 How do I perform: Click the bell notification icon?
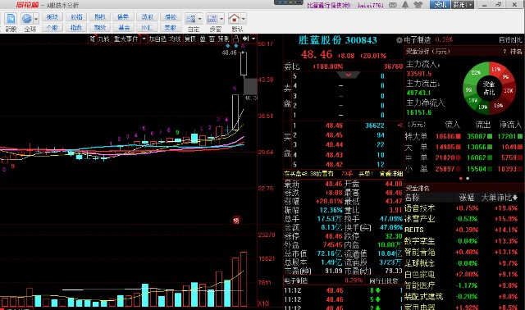coord(405,5)
